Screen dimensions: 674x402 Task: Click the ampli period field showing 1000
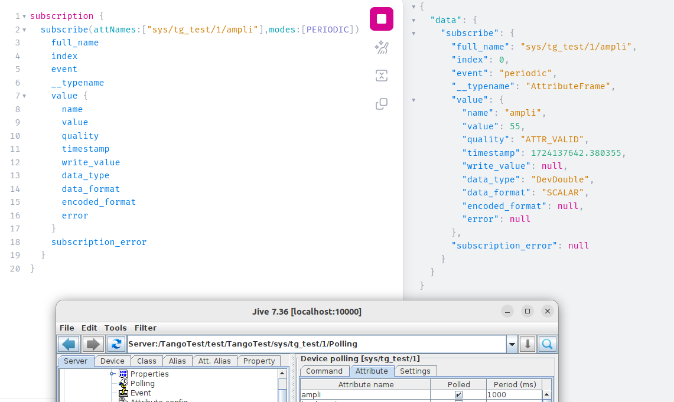coord(513,395)
